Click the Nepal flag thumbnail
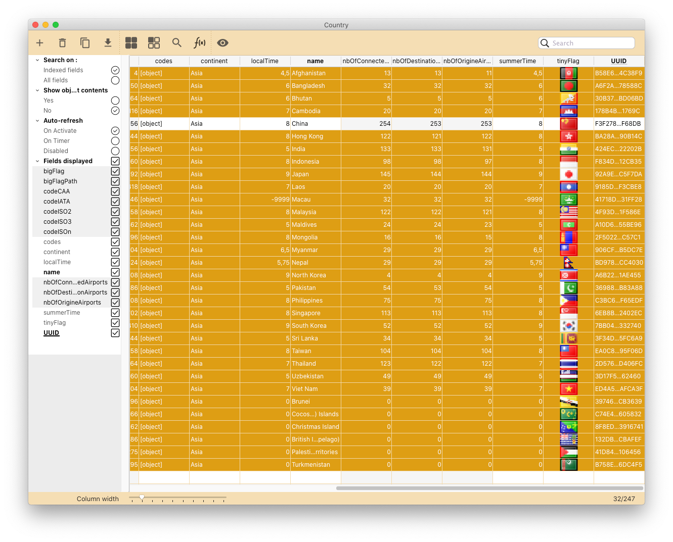The height and width of the screenshot is (542, 673). click(569, 263)
